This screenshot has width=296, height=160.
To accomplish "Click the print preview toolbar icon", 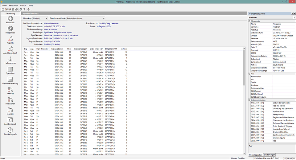I will coord(13,10).
